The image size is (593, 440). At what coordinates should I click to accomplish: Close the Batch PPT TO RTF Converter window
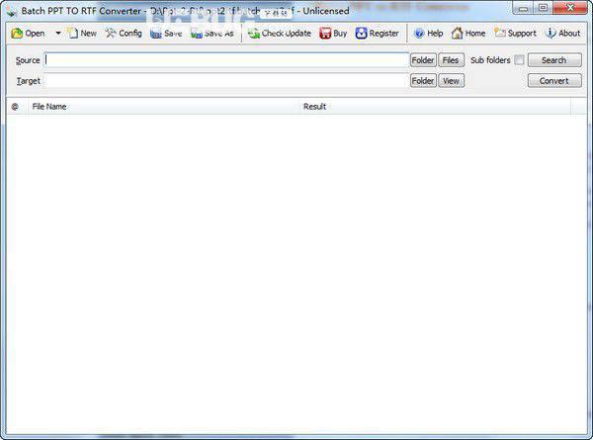tap(570, 8)
